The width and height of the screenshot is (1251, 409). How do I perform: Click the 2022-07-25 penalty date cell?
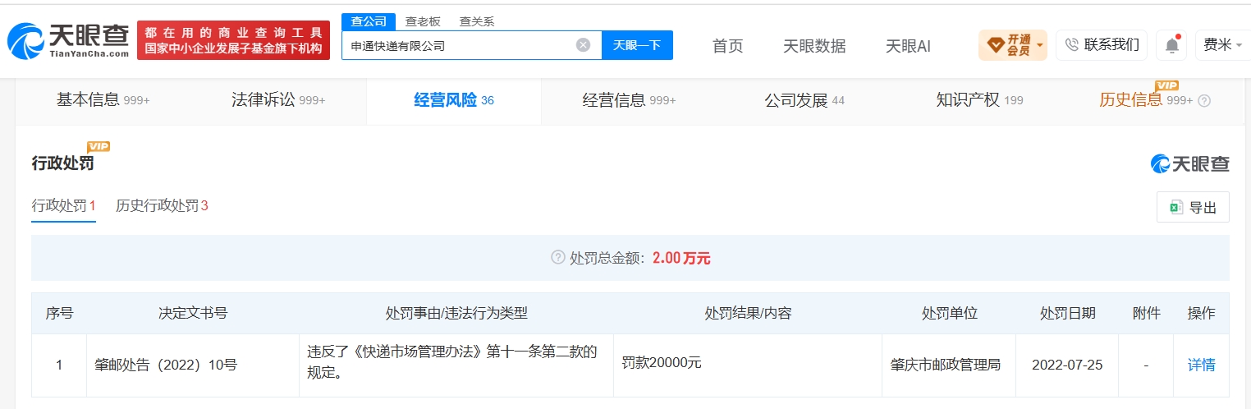(x=1066, y=365)
